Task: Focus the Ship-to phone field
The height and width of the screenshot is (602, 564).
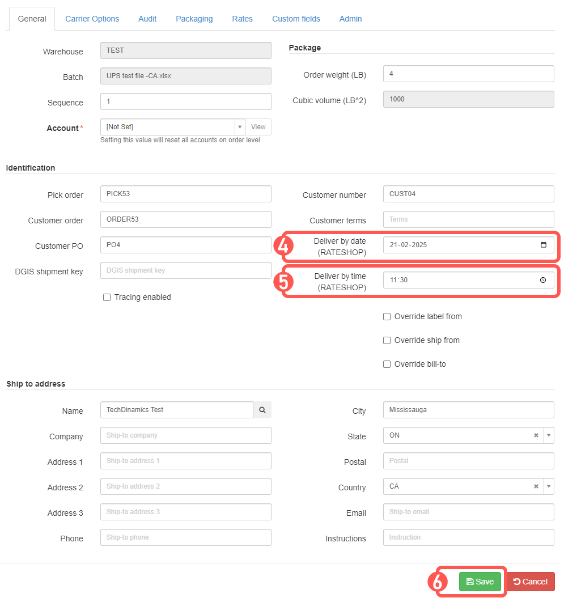Action: pyautogui.click(x=186, y=537)
